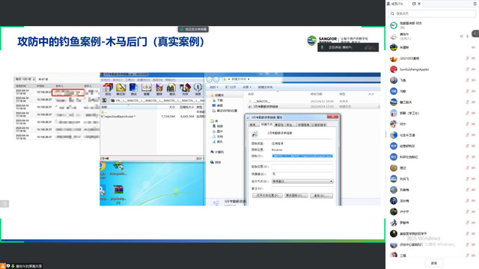
Task: Click SunKuisheng(Apple) muted microphone icon
Action: [x=467, y=69]
